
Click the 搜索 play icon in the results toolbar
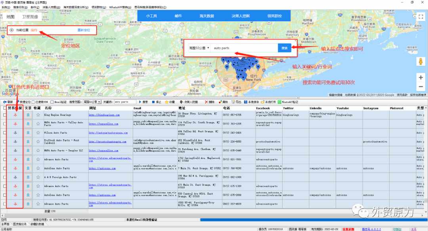tap(140, 102)
